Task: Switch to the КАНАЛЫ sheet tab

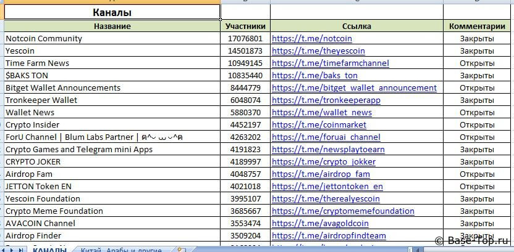Action: 49,250
